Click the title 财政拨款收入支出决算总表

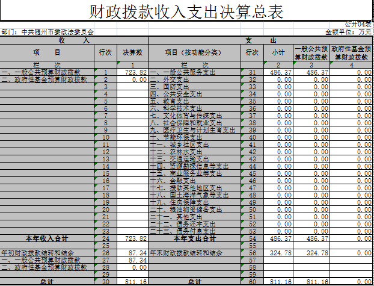point(186,12)
